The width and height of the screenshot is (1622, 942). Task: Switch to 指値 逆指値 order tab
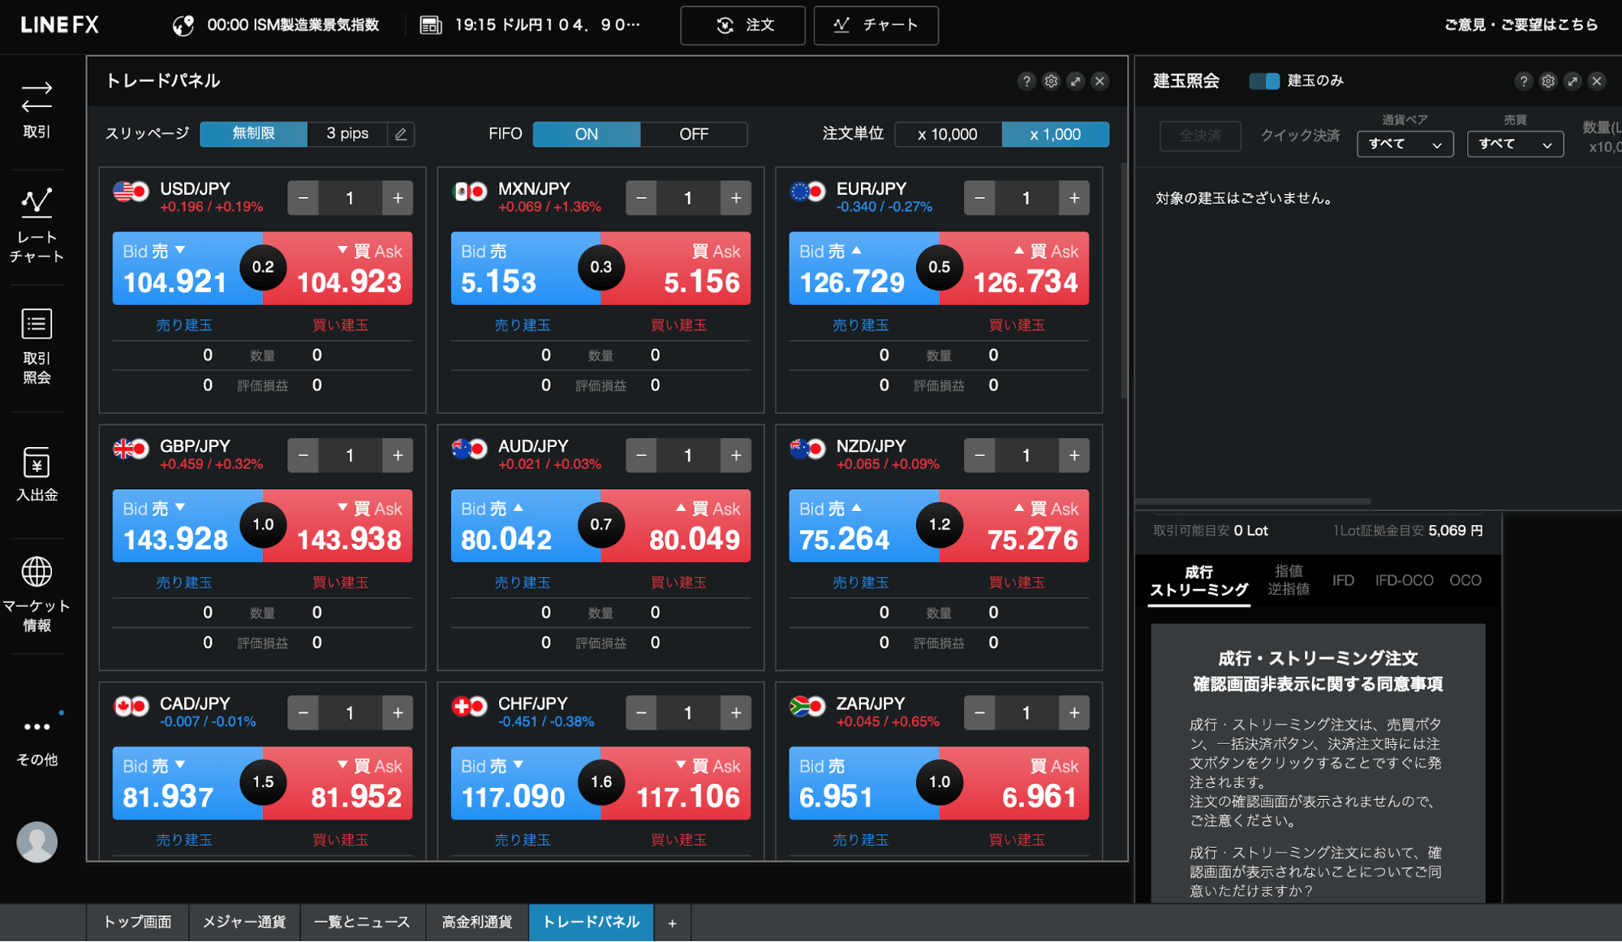point(1289,581)
